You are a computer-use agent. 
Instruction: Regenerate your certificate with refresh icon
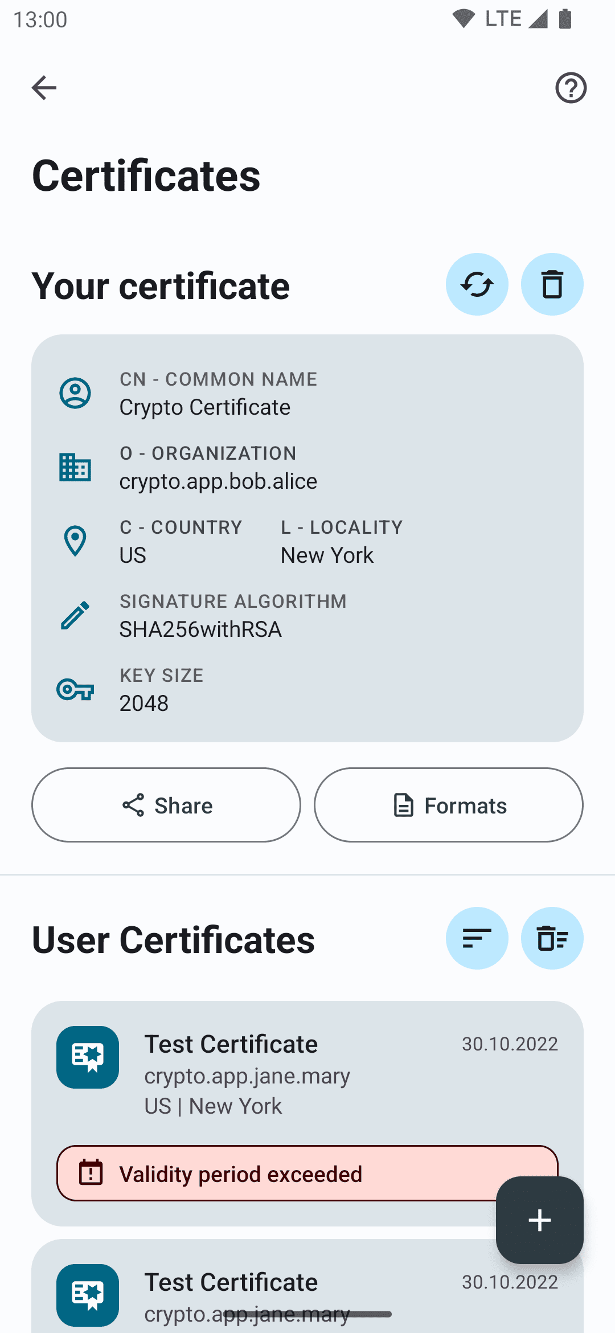[477, 284]
